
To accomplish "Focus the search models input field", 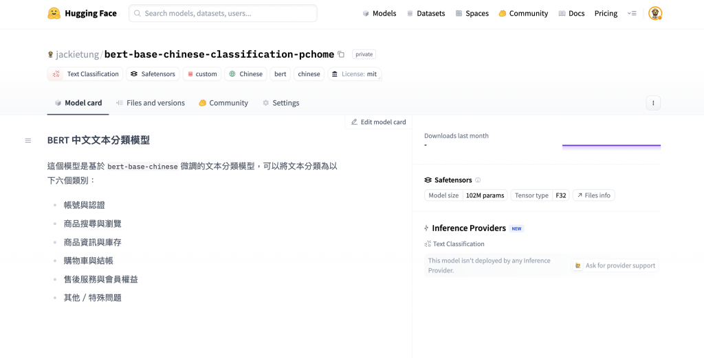I will coord(223,14).
